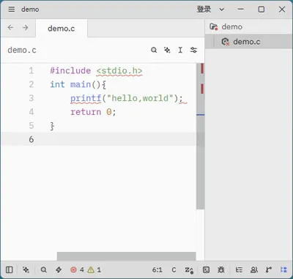
Task: Click line number 6 in the gutter
Action: 31,139
